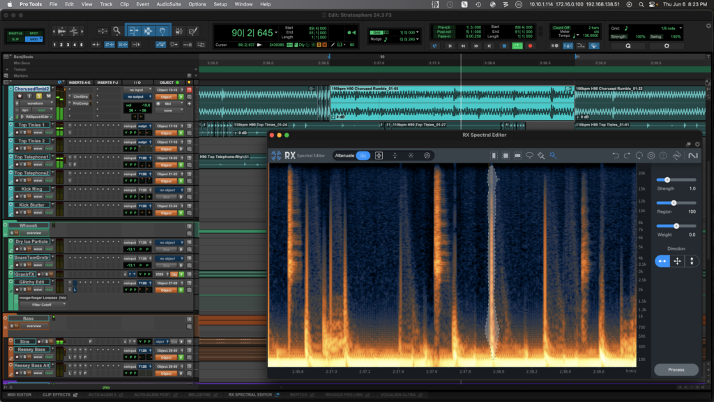Click the RX redo arrow
714x402 pixels.
[x=627, y=156]
